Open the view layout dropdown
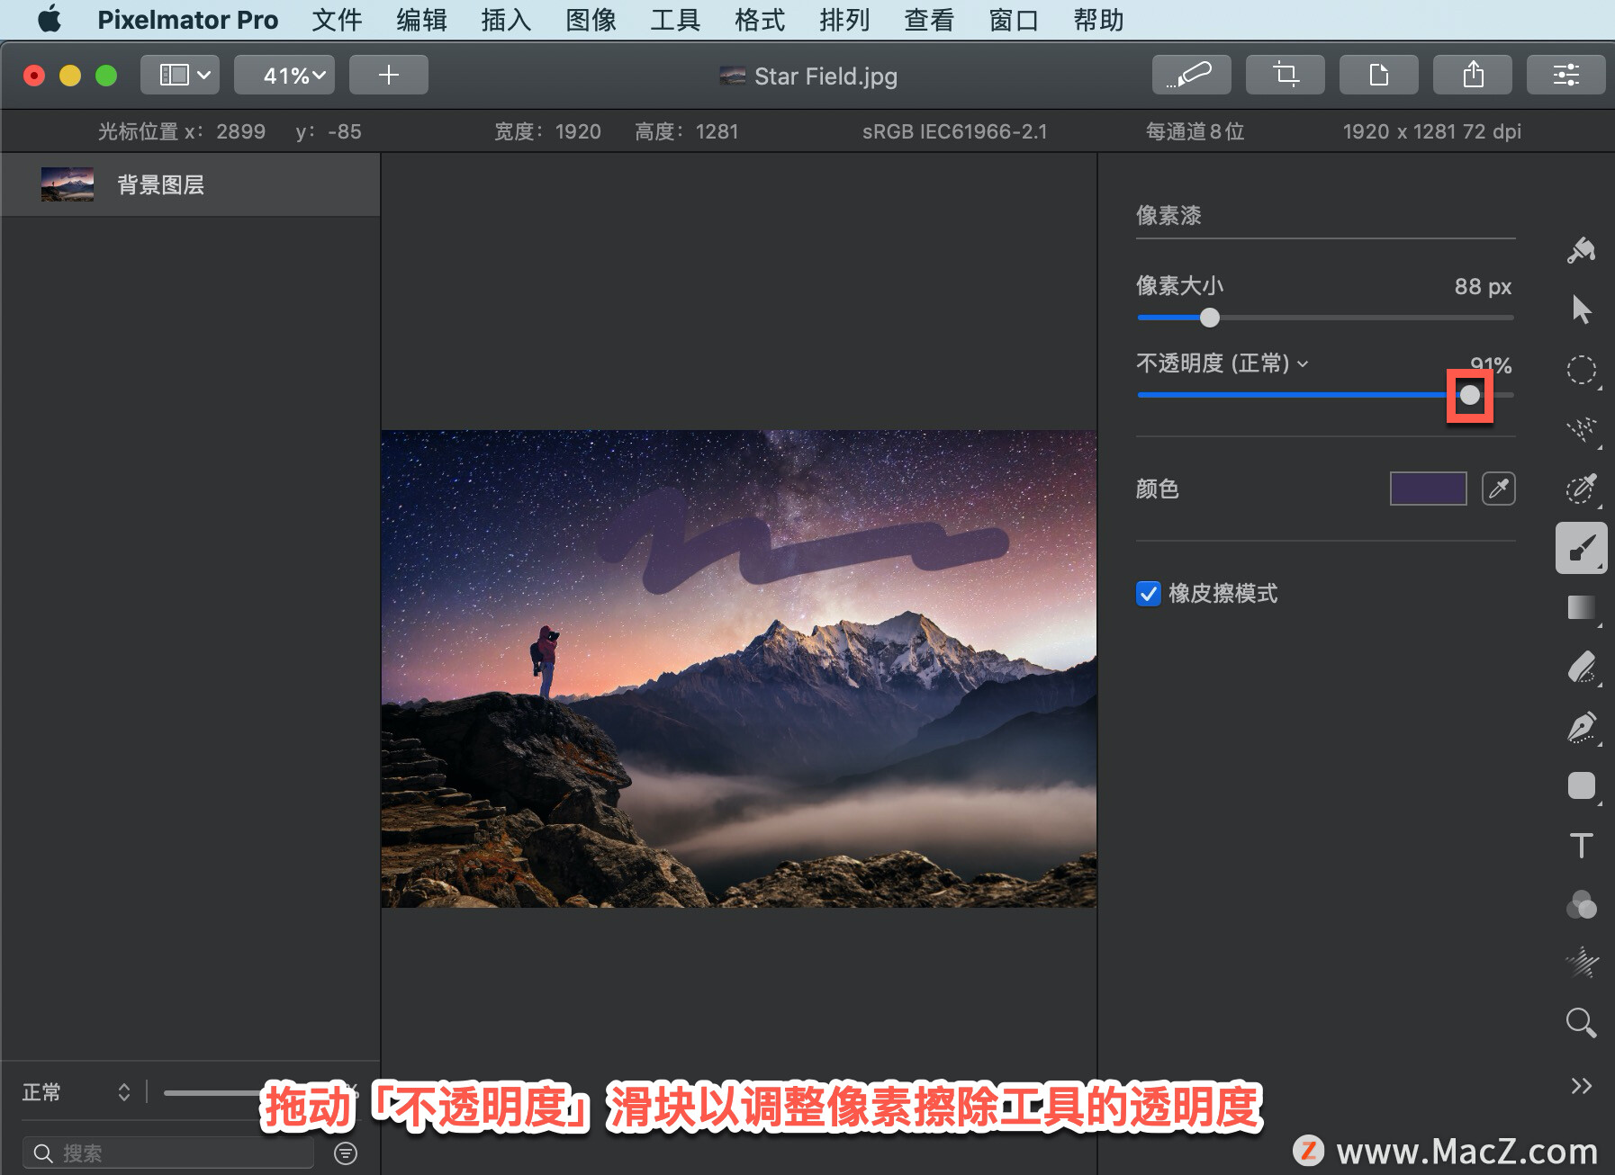The image size is (1615, 1175). point(179,75)
